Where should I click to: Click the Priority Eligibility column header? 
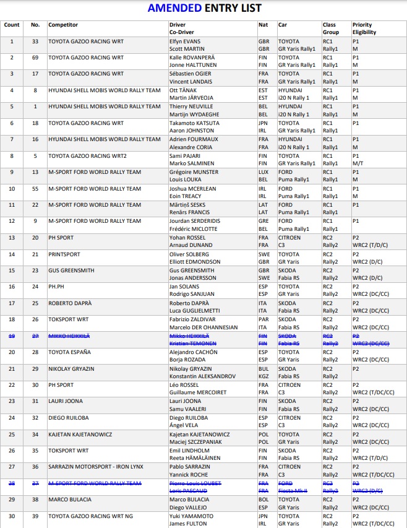point(364,28)
